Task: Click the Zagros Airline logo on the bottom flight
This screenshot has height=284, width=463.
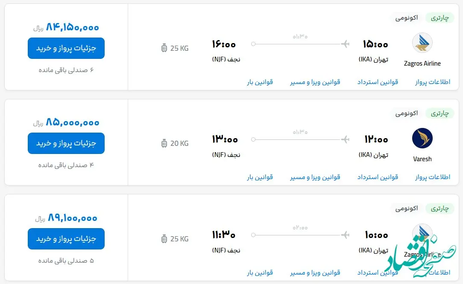Action: click(422, 234)
